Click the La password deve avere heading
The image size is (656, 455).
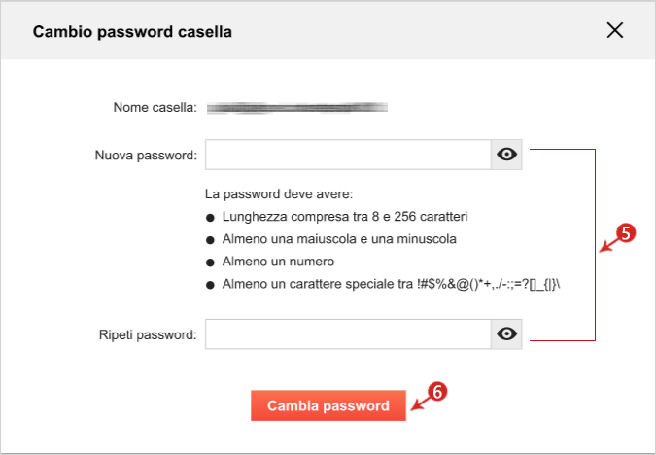tap(279, 194)
